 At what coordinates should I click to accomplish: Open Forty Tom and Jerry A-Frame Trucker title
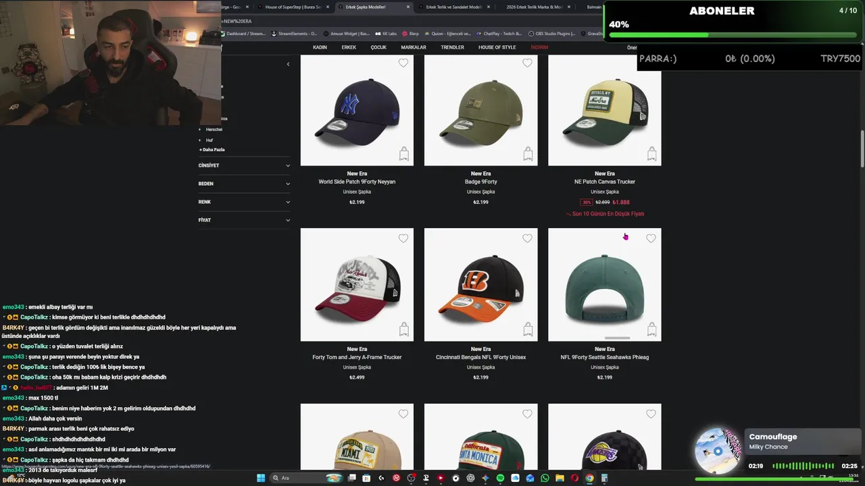click(357, 357)
